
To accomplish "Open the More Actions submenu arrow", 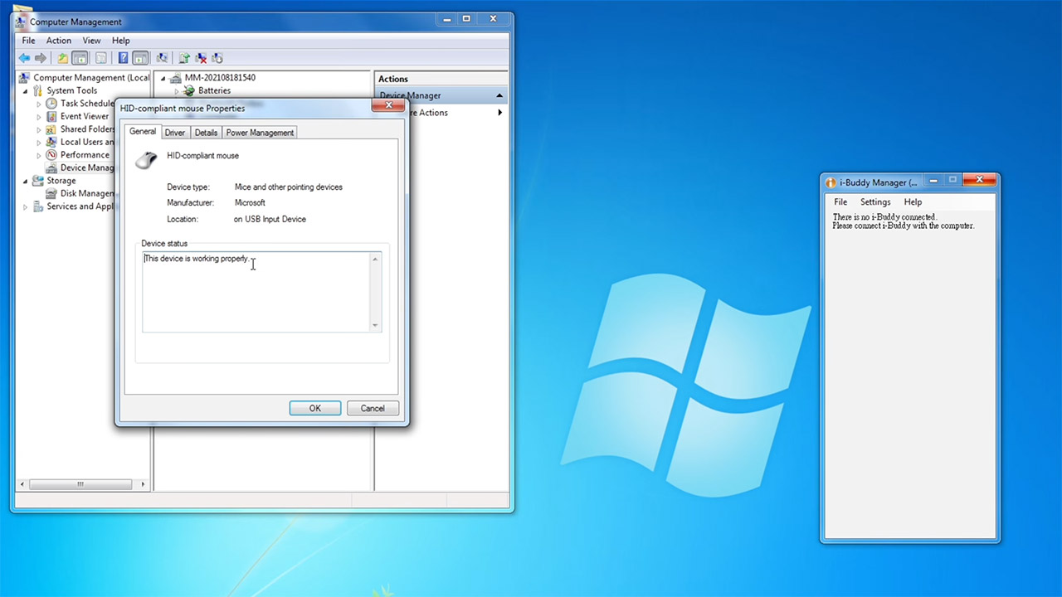I will point(499,113).
